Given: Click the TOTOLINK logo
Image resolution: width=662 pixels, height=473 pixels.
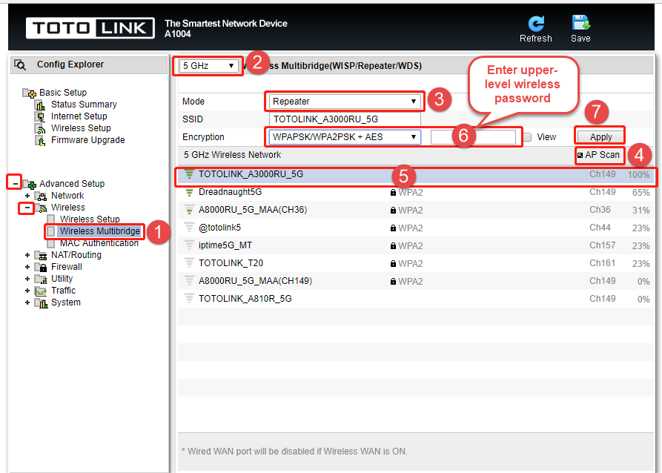Looking at the screenshot, I should coord(90,28).
